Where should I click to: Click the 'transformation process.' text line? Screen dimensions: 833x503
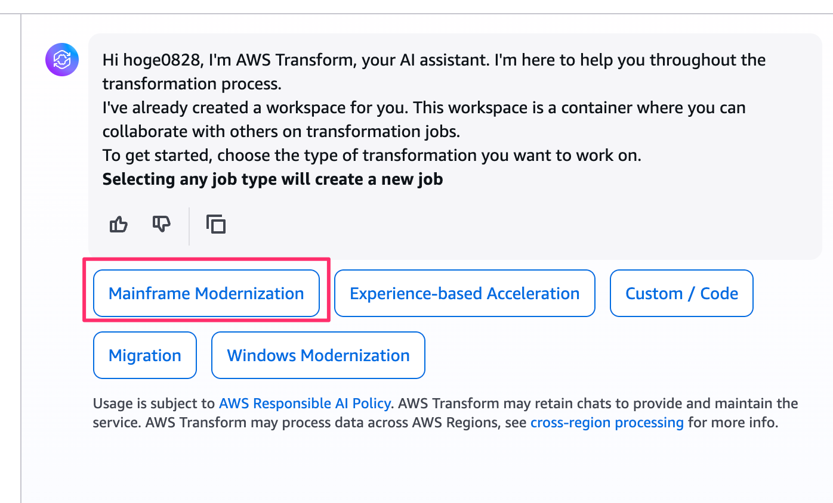(x=192, y=84)
